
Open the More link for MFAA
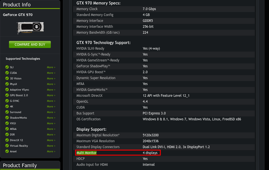[51, 129]
